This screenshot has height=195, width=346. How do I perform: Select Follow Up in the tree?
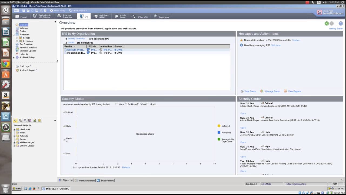tap(24, 54)
